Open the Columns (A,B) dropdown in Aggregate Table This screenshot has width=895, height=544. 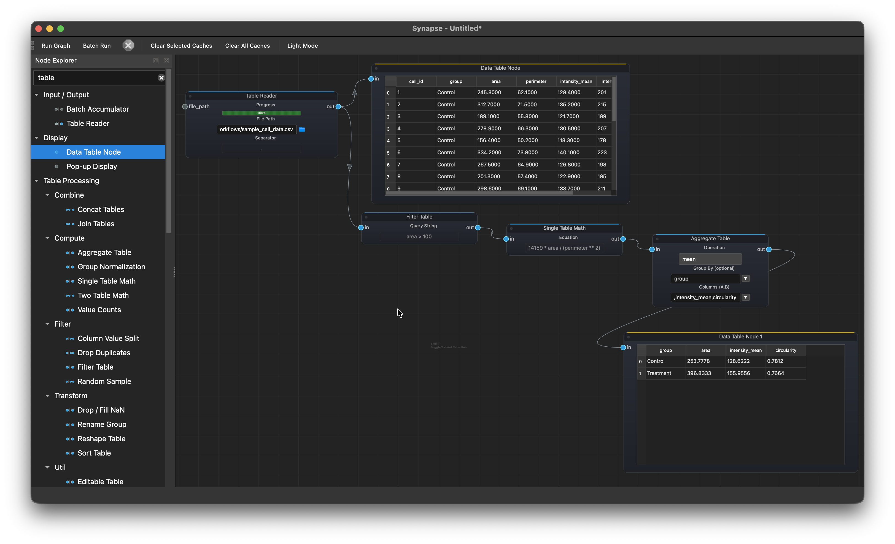746,297
